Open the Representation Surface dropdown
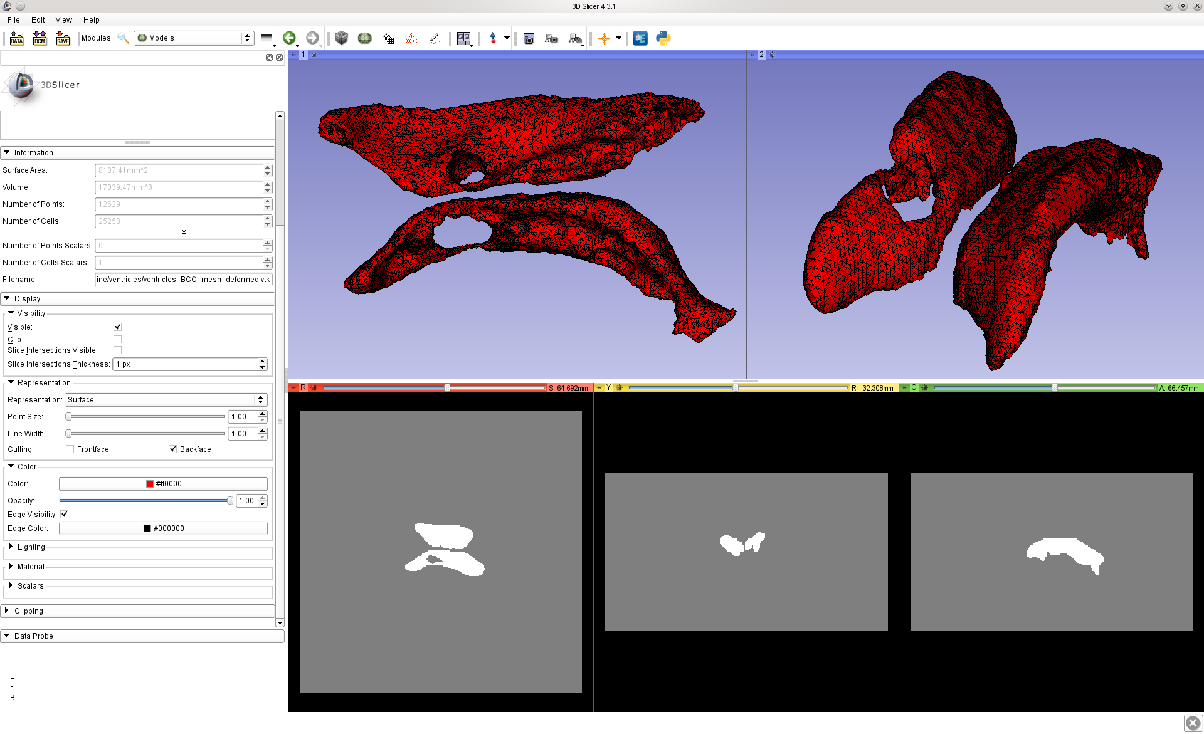The width and height of the screenshot is (1204, 734). point(166,400)
